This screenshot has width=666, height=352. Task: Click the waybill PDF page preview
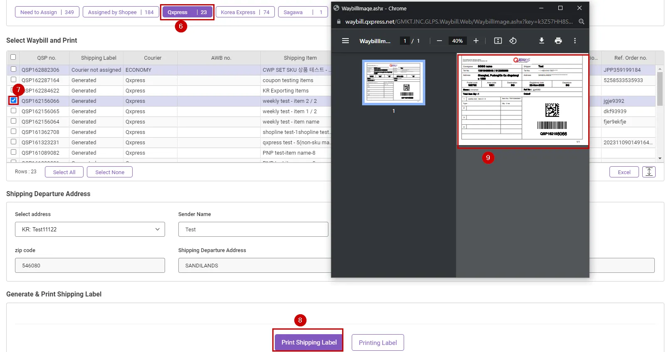(523, 100)
